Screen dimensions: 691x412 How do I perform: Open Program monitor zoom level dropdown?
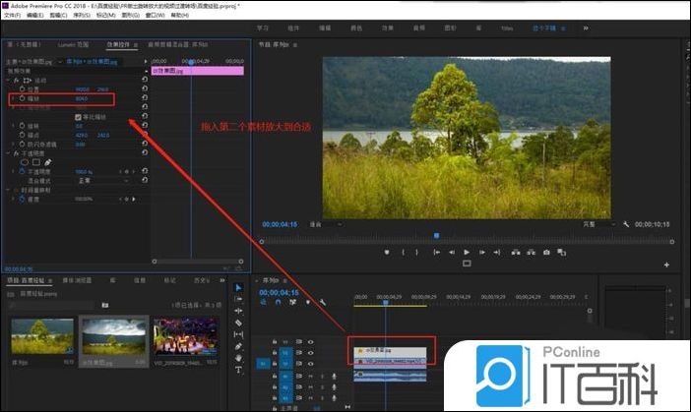[x=325, y=224]
